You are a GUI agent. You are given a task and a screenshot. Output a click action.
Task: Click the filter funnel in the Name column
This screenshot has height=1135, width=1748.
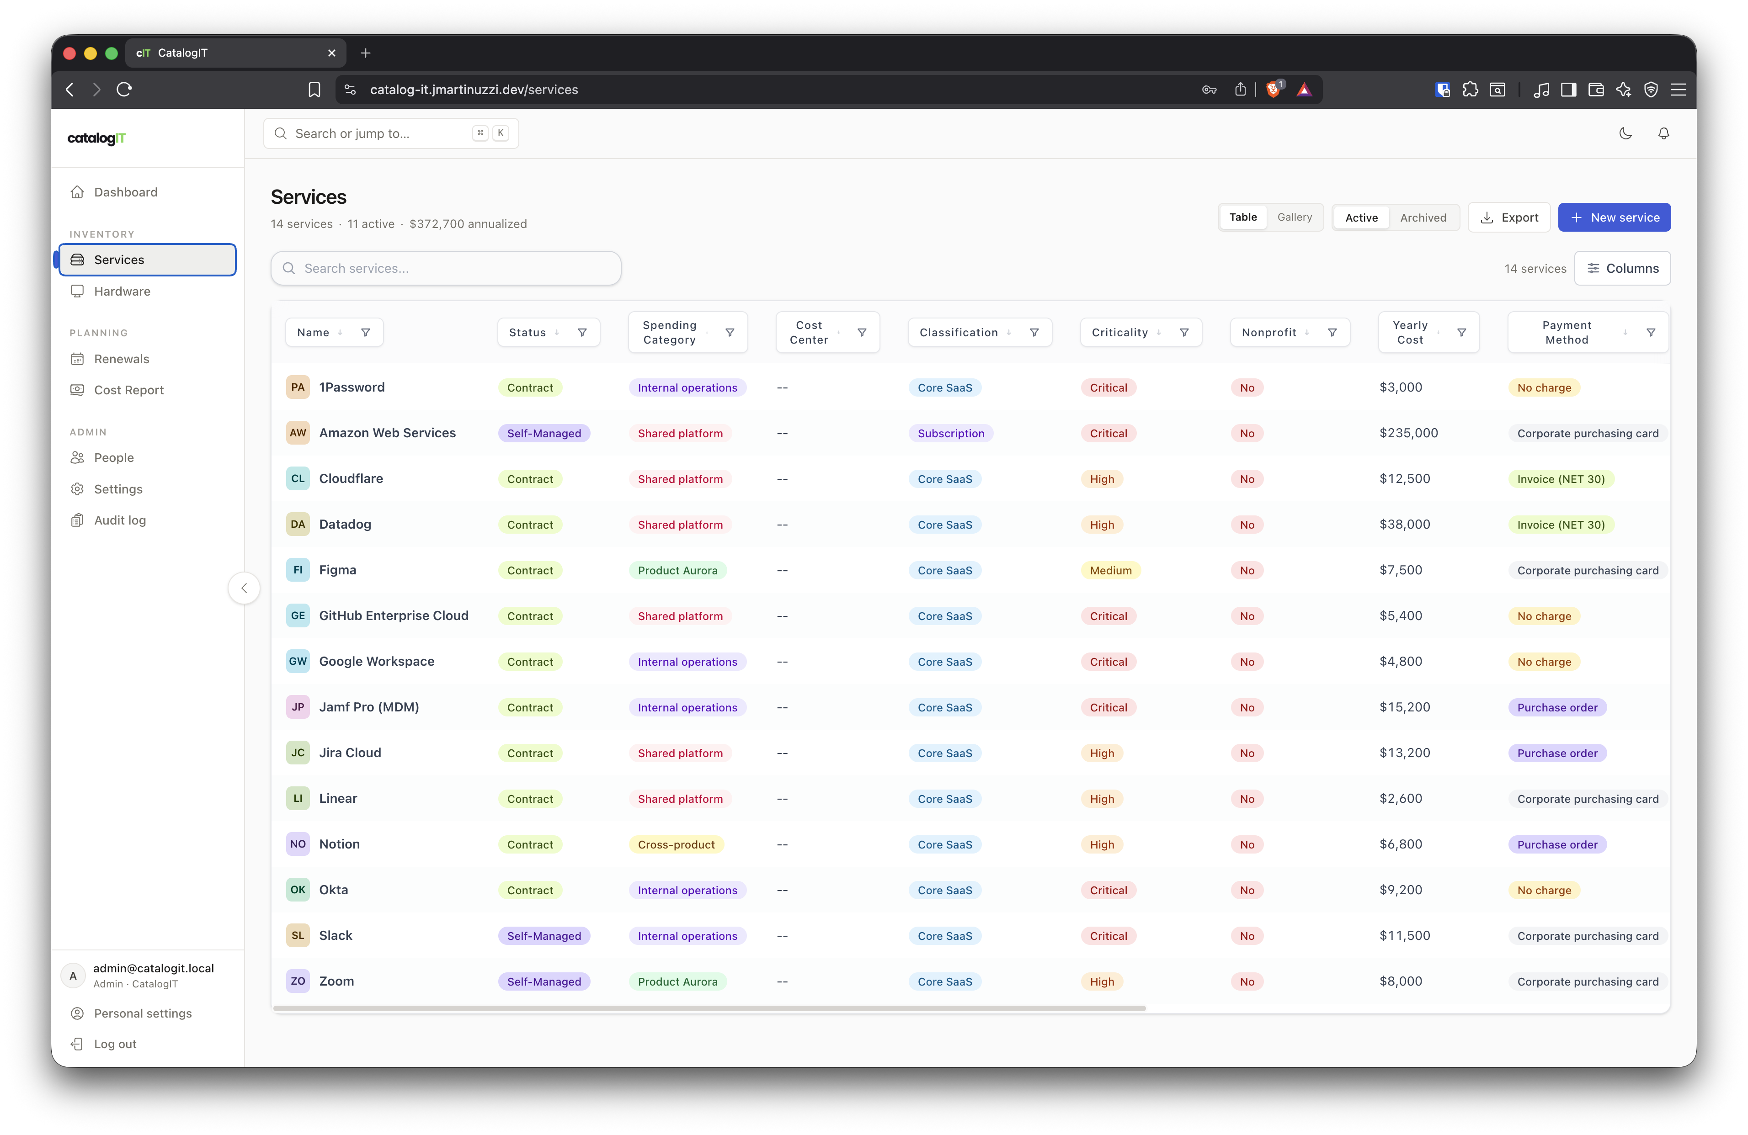(366, 333)
